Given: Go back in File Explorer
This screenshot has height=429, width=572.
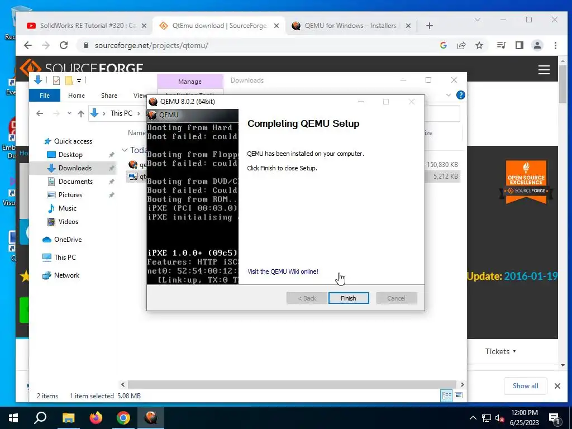Looking at the screenshot, I should tap(40, 113).
